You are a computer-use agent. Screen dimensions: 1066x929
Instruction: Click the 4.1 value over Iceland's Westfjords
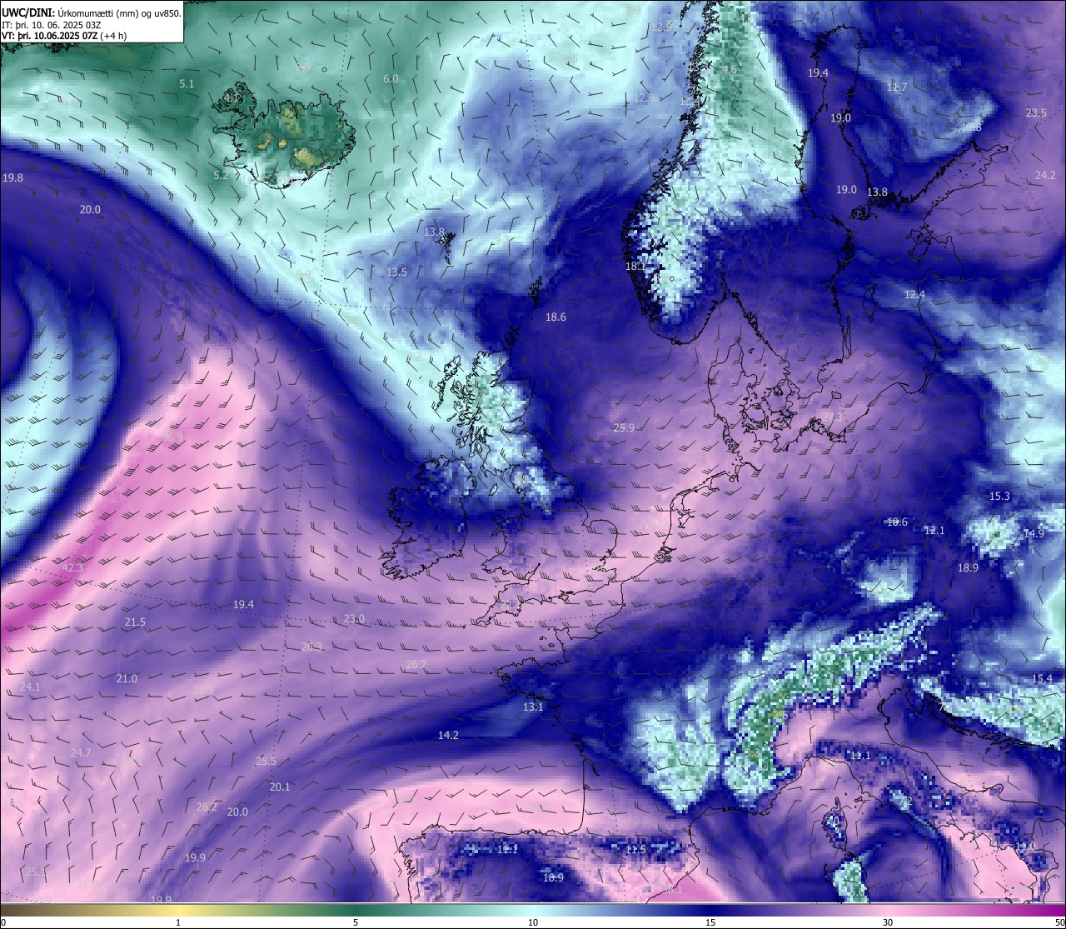point(232,98)
